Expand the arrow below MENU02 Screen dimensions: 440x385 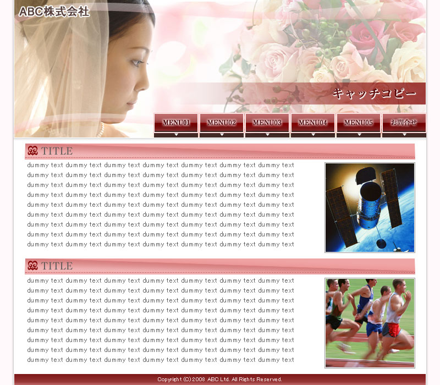coord(222,135)
